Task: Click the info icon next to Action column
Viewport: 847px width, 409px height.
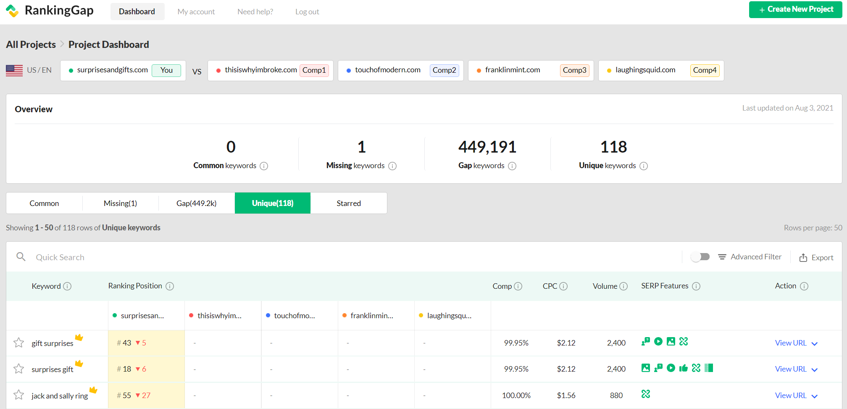Action: coord(804,286)
